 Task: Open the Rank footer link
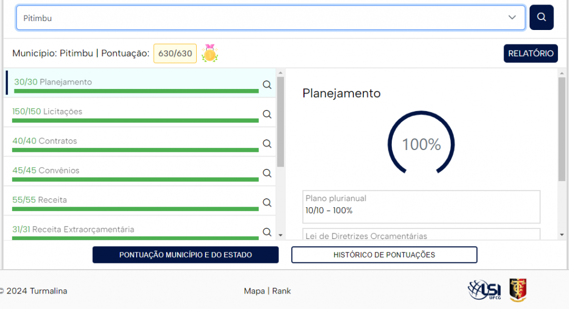tap(282, 291)
